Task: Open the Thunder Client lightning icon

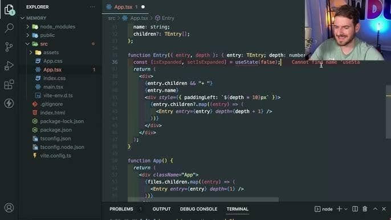Action: point(9,103)
